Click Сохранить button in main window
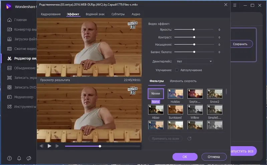Screen dimensions: 267x165 [x=241, y=44]
